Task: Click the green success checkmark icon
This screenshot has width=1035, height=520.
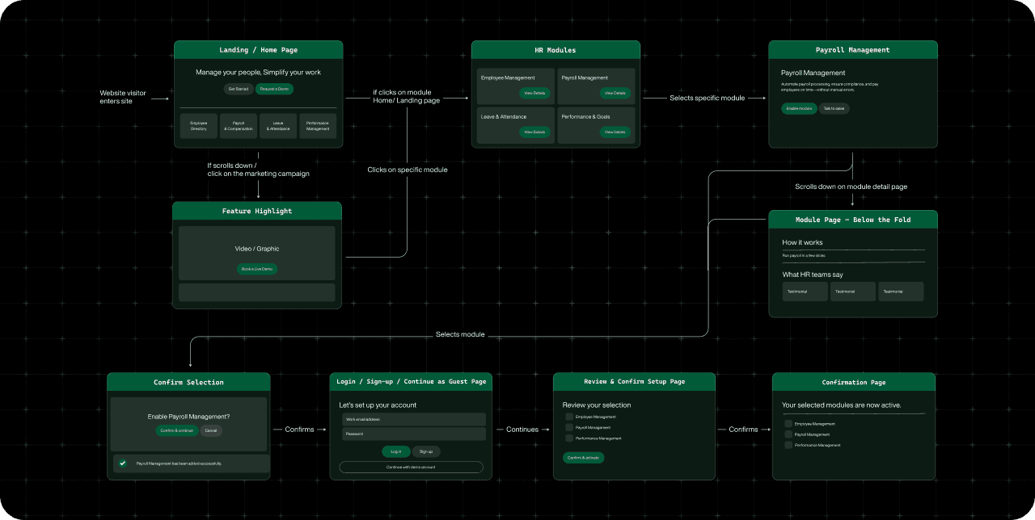Action: pyautogui.click(x=122, y=463)
